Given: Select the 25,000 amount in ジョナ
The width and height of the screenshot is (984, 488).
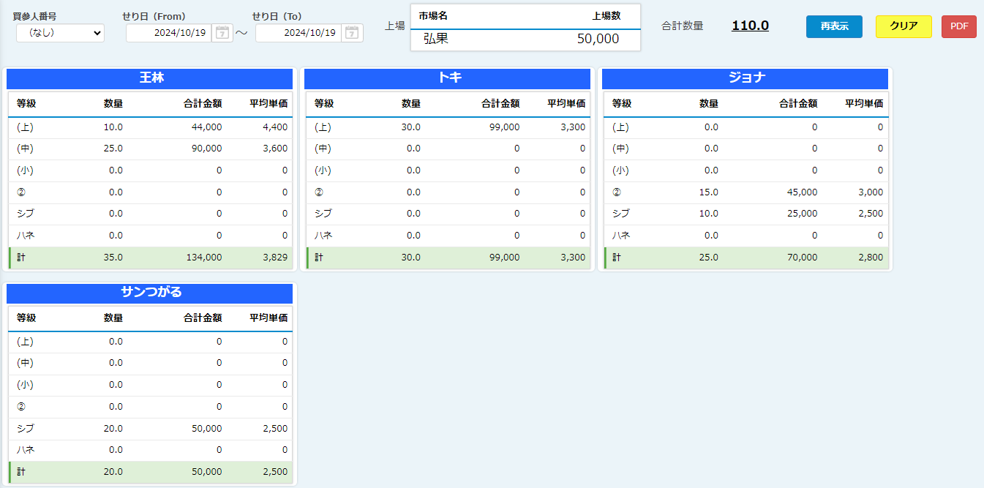Looking at the screenshot, I should coord(803,214).
